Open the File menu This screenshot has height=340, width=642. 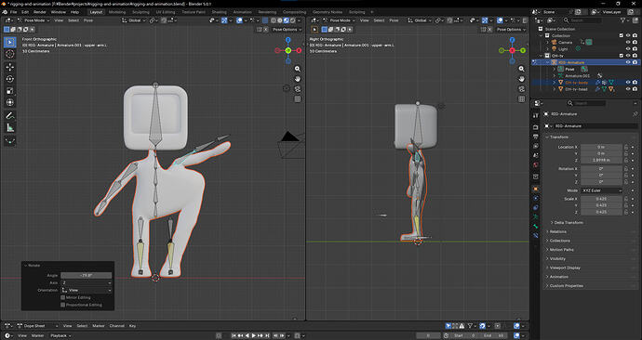pos(14,12)
